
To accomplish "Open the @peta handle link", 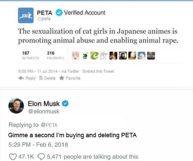I will [44, 19].
